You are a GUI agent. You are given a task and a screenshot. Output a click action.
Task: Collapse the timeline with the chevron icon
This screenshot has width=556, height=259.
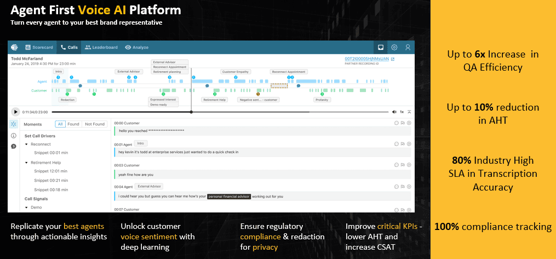[409, 112]
